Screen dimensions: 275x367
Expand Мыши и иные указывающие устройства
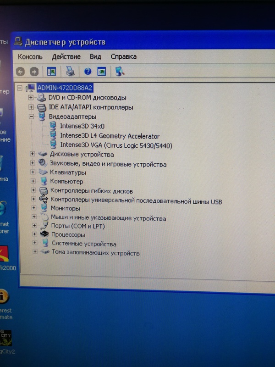[x=34, y=217]
